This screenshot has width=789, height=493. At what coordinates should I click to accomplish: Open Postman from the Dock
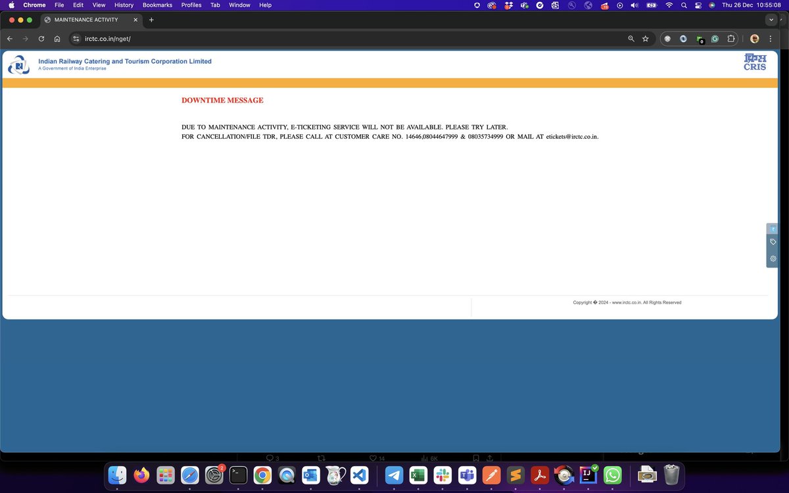pyautogui.click(x=491, y=475)
